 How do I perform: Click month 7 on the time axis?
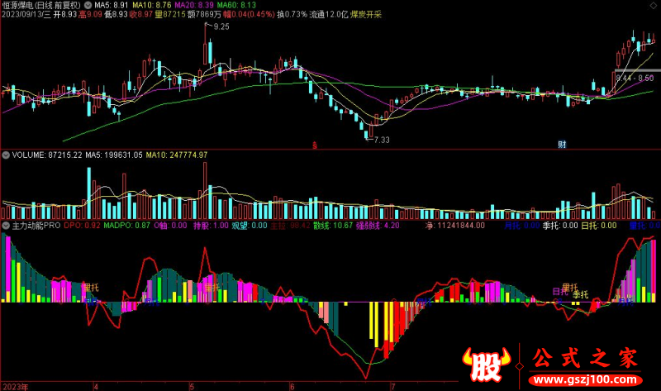click(393, 387)
